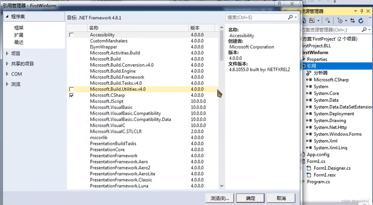Click the grayed circular arrows icon with green dot
The height and width of the screenshot is (205, 373).
pos(328,20)
